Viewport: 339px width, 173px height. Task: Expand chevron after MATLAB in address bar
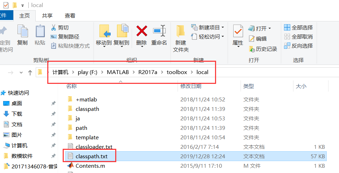point(134,72)
